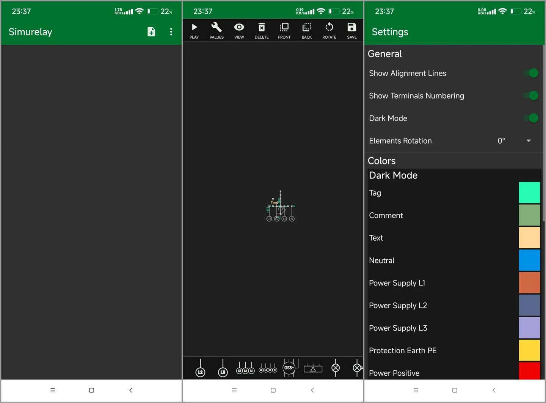Change the Text color swatch

(529, 238)
